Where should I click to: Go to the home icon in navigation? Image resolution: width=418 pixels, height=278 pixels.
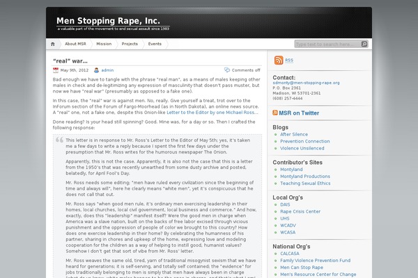[x=52, y=44]
